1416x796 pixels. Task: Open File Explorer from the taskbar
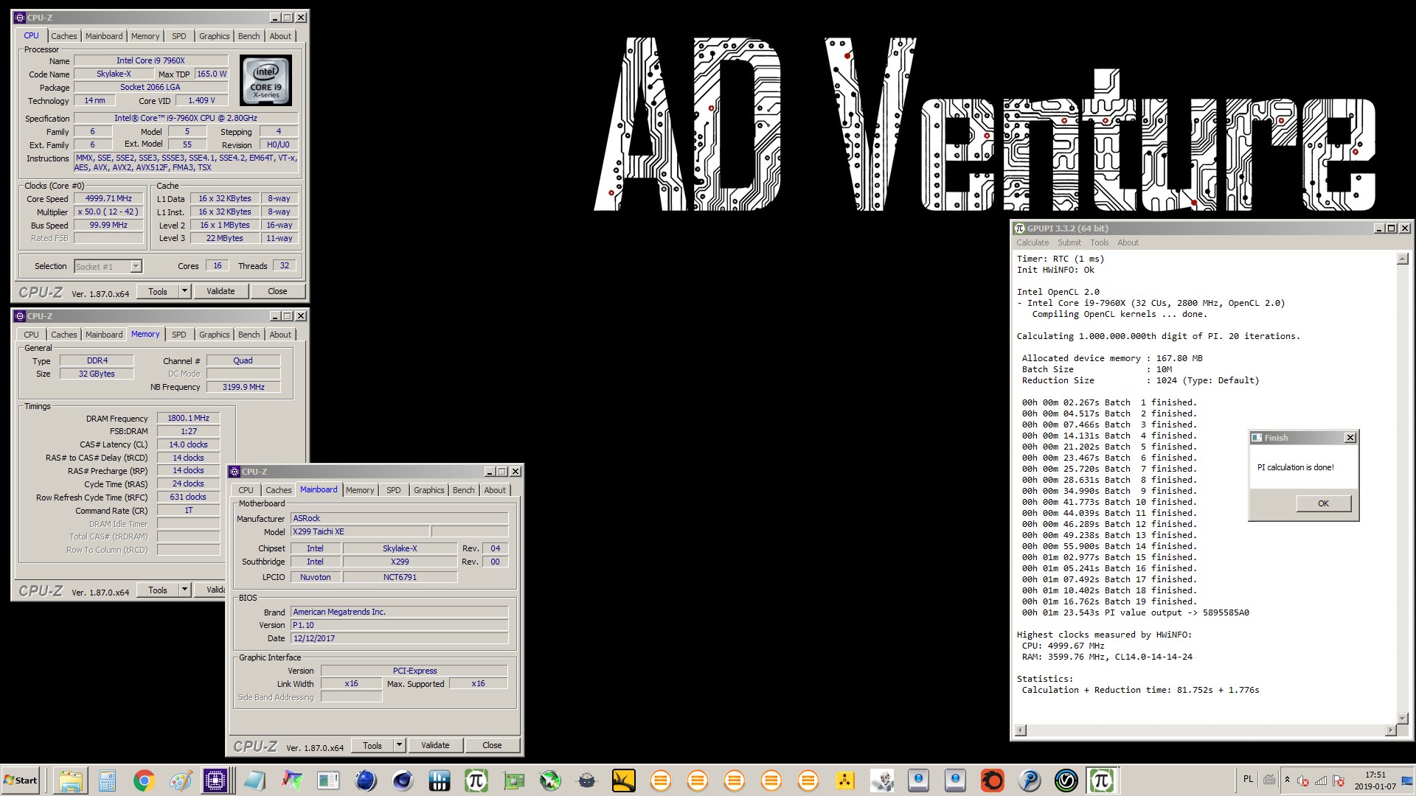tap(70, 781)
